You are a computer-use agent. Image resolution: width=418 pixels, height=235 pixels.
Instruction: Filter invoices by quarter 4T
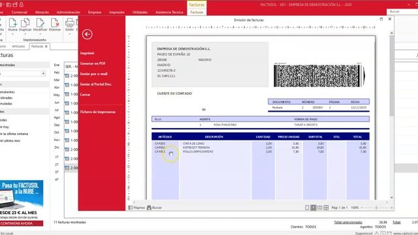coord(57,180)
